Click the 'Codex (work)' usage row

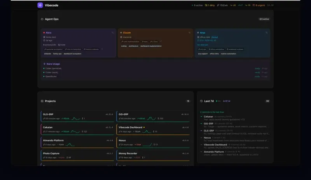(x=155, y=72)
